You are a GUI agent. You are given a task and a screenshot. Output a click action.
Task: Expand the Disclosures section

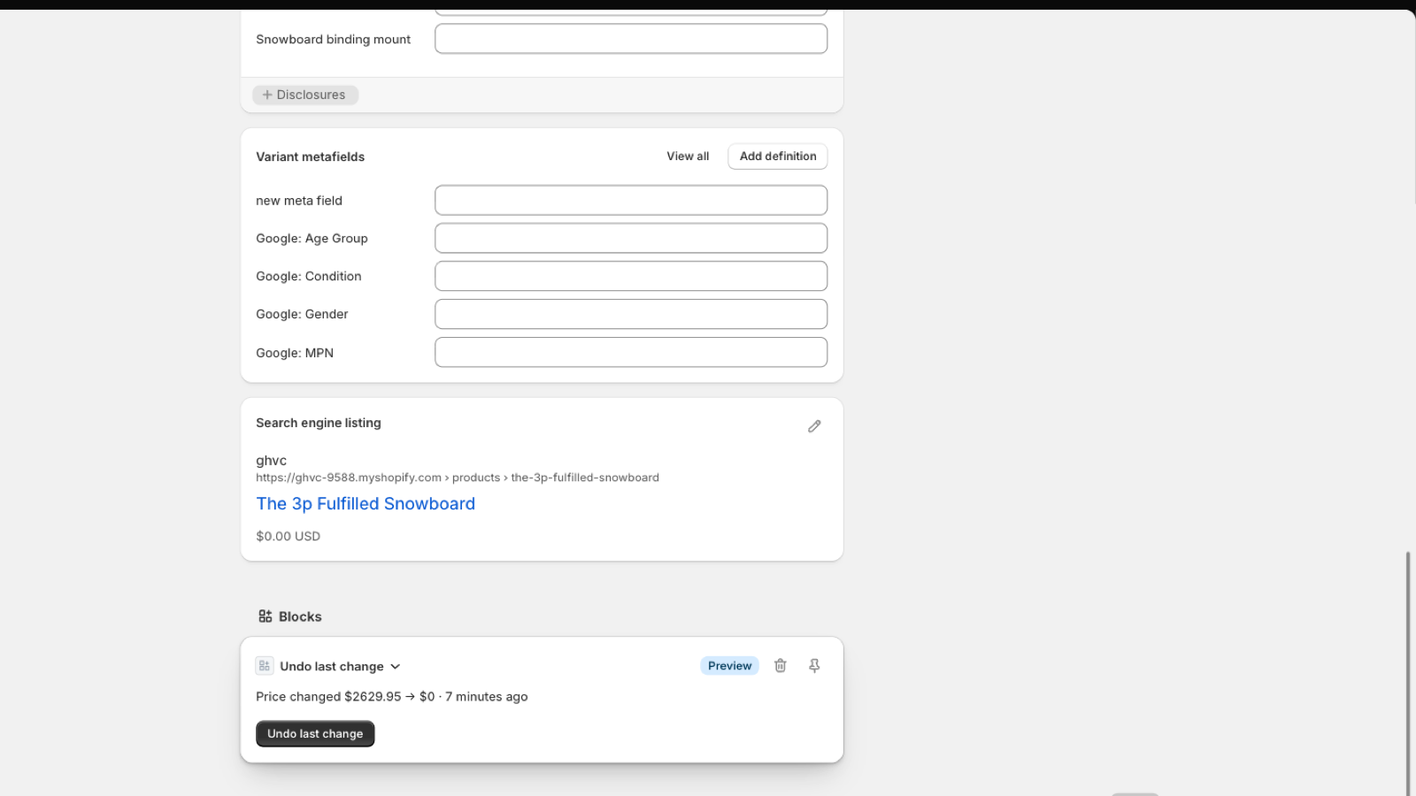[305, 95]
